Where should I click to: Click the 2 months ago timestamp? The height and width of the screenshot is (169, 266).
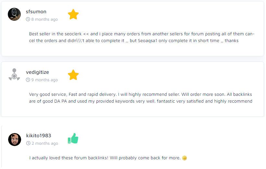(x=45, y=143)
